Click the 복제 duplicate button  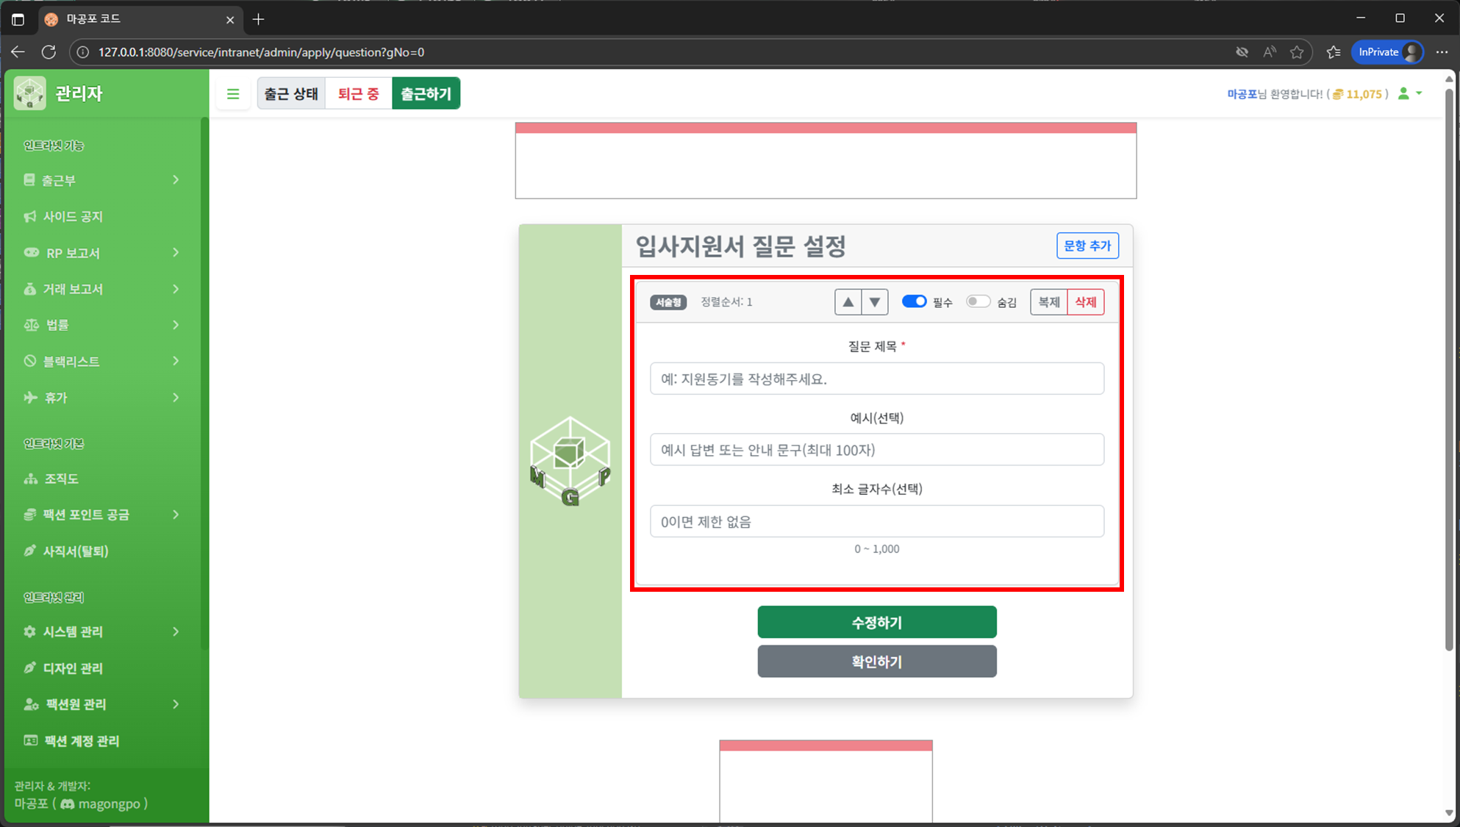coord(1049,302)
